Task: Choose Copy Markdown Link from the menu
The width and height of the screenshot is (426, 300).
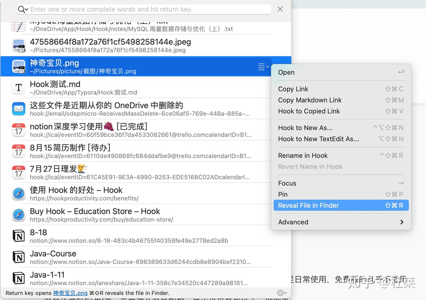Action: click(310, 100)
